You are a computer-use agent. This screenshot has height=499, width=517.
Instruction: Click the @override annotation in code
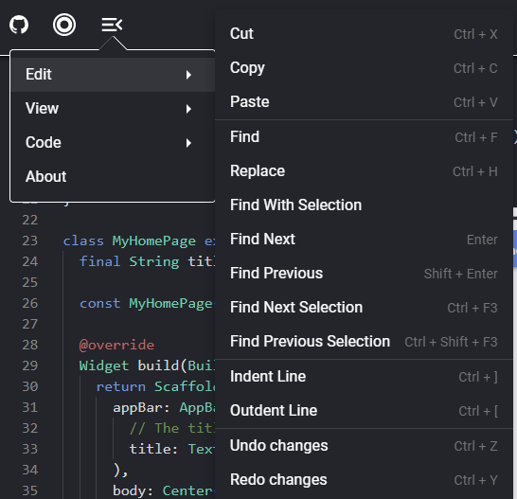pos(116,345)
